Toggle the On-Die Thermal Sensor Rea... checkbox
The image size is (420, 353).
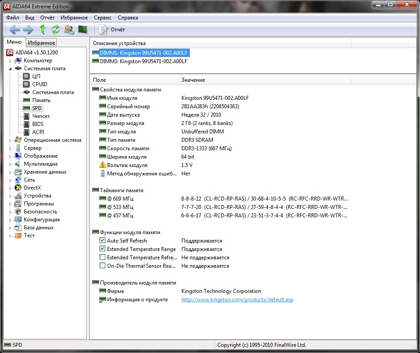(102, 266)
